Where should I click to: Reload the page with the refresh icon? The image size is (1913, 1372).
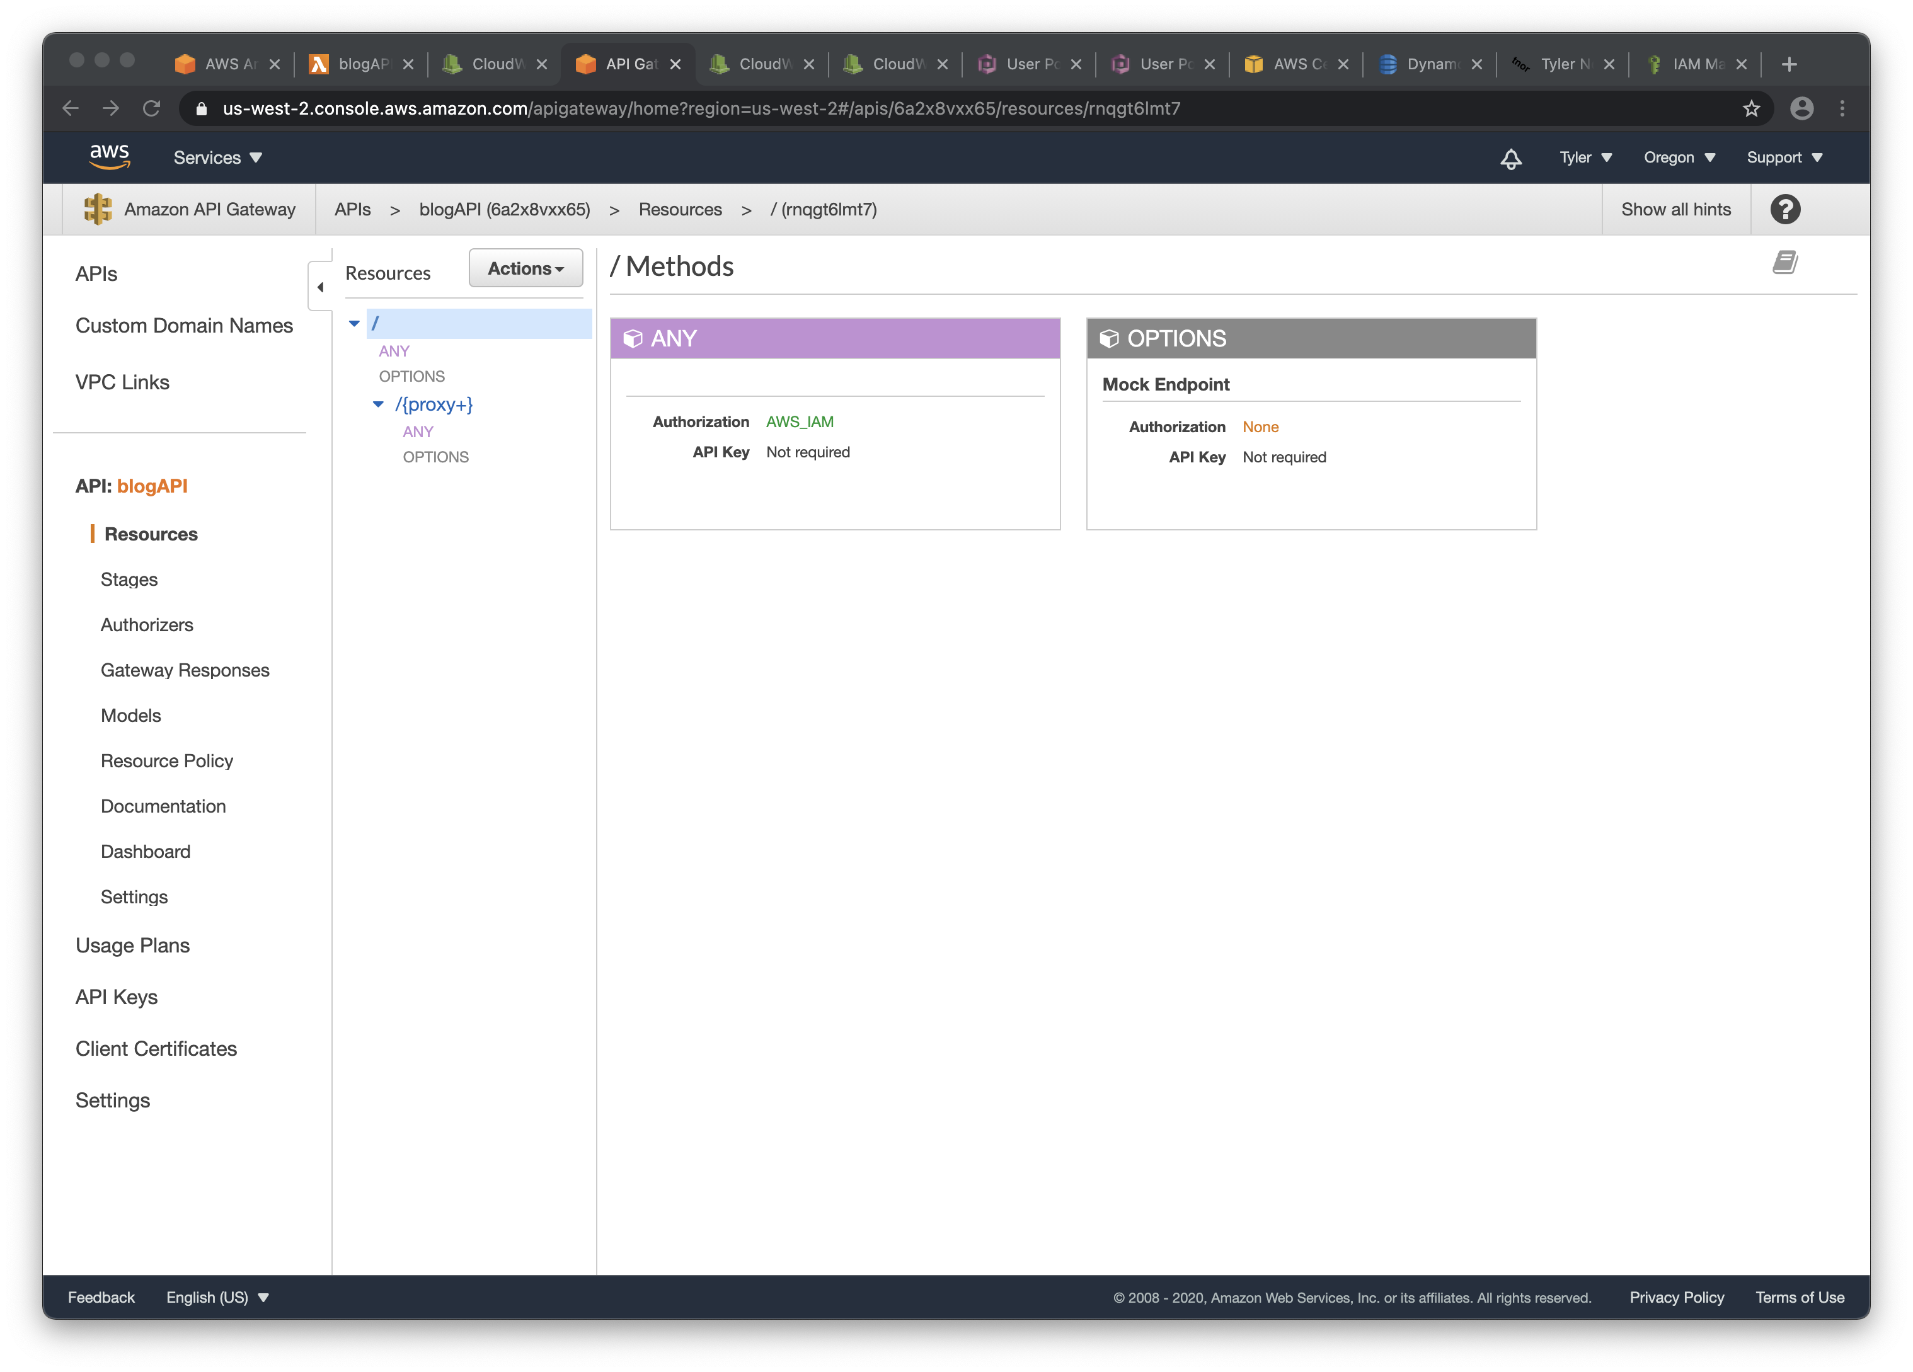pos(152,108)
